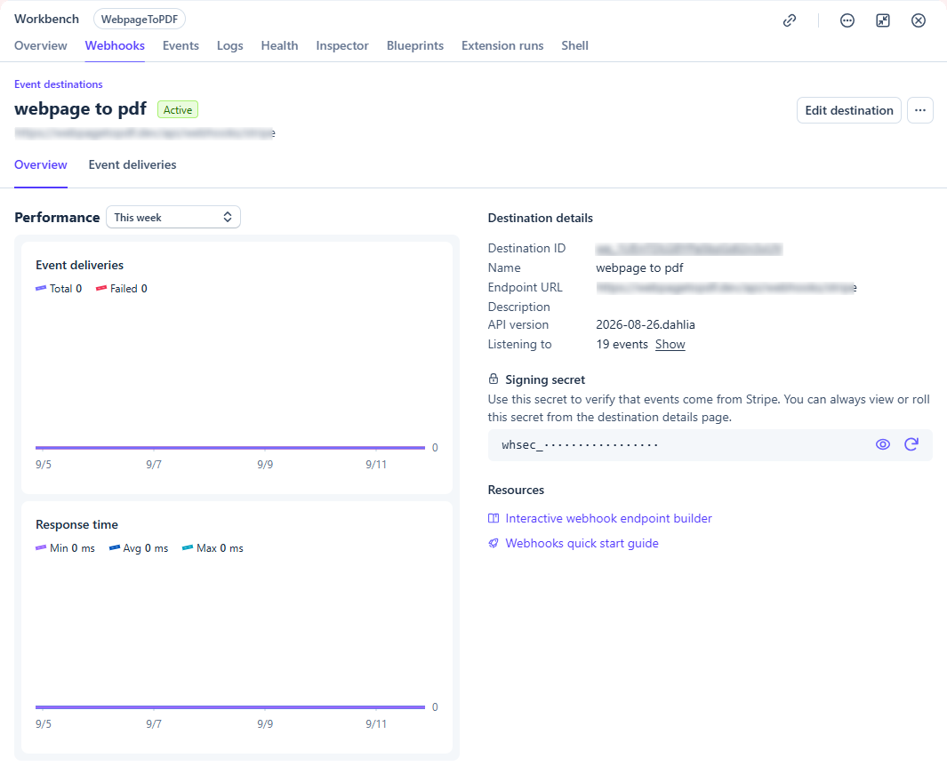Click the Total legend swatch
The width and height of the screenshot is (947, 782).
click(41, 289)
